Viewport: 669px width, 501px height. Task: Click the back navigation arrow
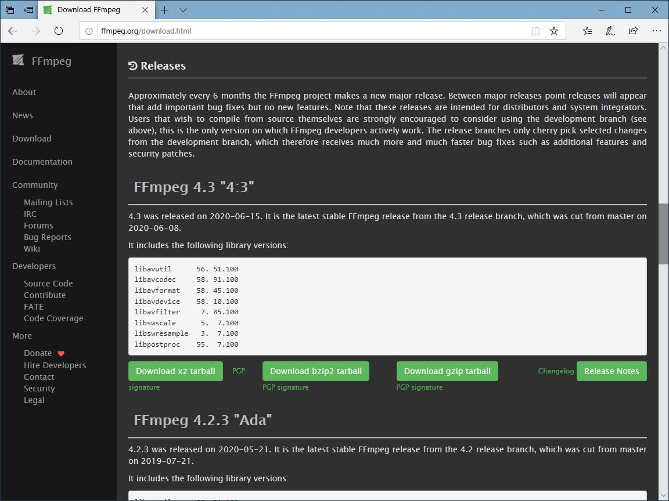(x=12, y=31)
